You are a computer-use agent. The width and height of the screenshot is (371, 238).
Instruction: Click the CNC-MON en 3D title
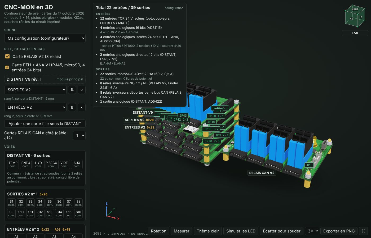click(x=29, y=7)
